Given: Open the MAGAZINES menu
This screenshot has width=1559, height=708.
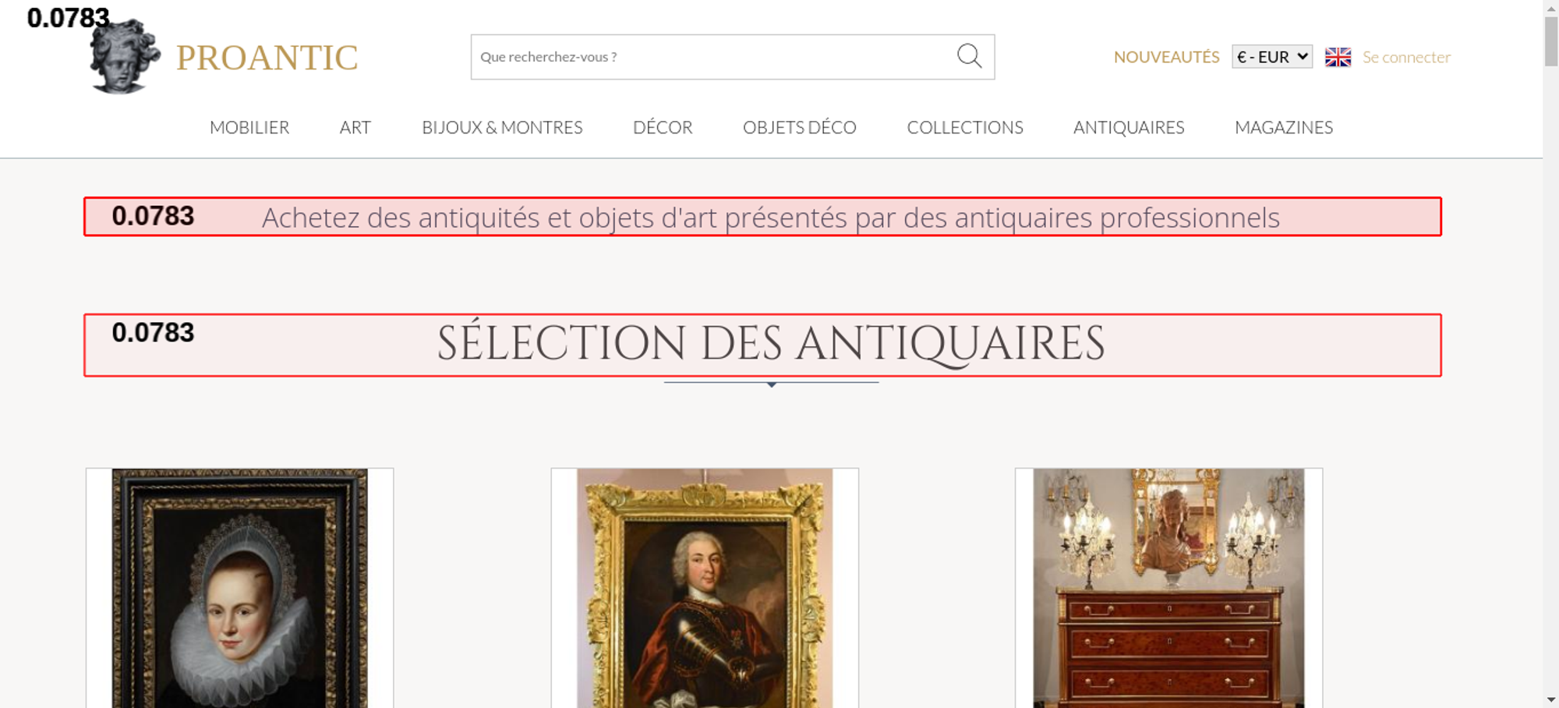Looking at the screenshot, I should [x=1284, y=127].
